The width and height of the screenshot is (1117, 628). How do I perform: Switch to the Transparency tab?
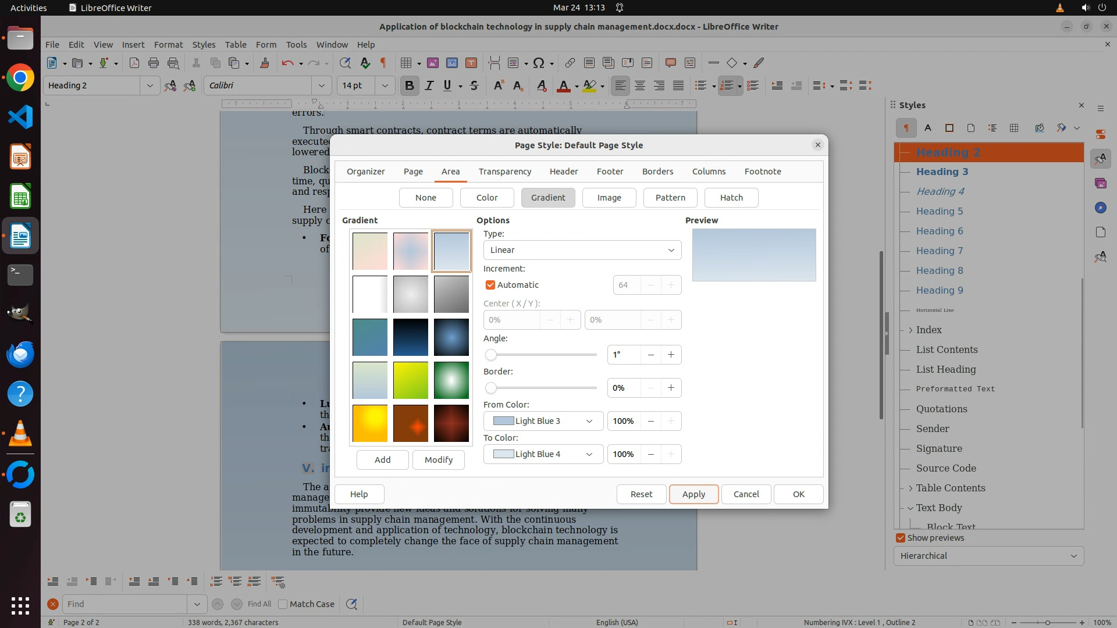click(x=504, y=172)
